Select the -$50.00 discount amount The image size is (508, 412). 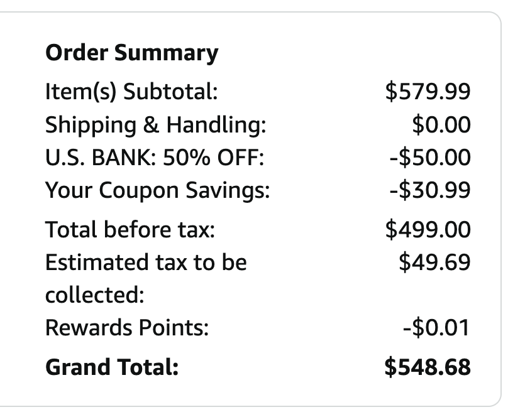(430, 157)
